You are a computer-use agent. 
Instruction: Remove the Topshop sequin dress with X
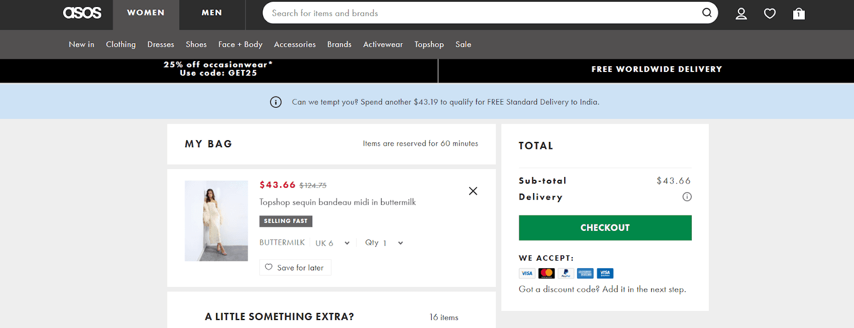[473, 191]
